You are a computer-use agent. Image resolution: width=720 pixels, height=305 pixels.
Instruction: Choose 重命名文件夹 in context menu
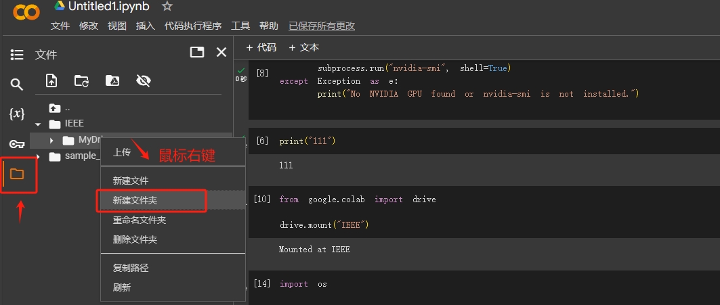click(173, 220)
